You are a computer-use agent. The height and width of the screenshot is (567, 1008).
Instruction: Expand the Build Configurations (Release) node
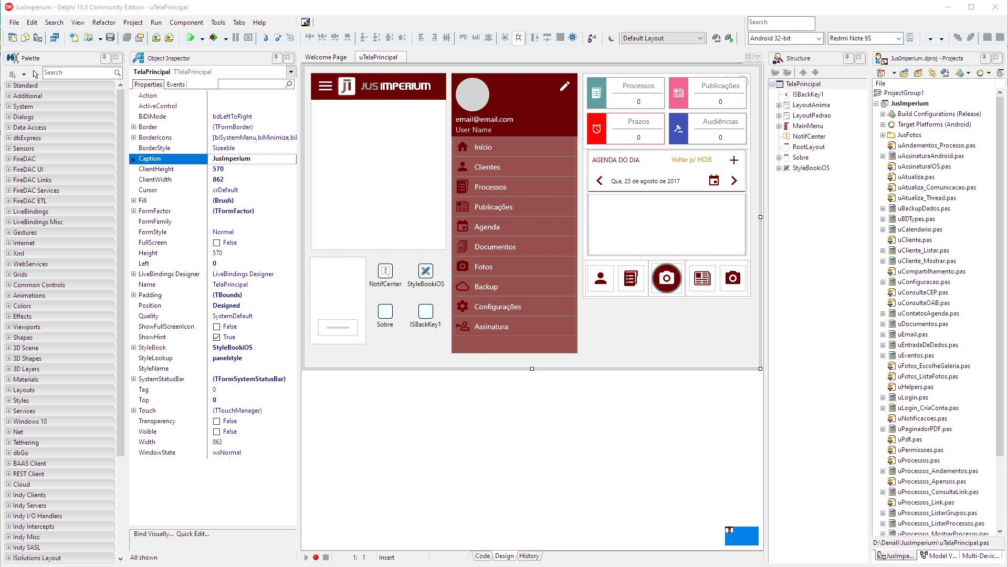(x=883, y=114)
